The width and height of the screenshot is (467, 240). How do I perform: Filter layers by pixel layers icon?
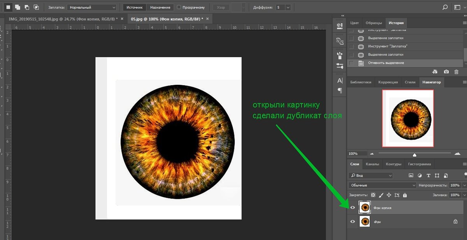(x=411, y=175)
